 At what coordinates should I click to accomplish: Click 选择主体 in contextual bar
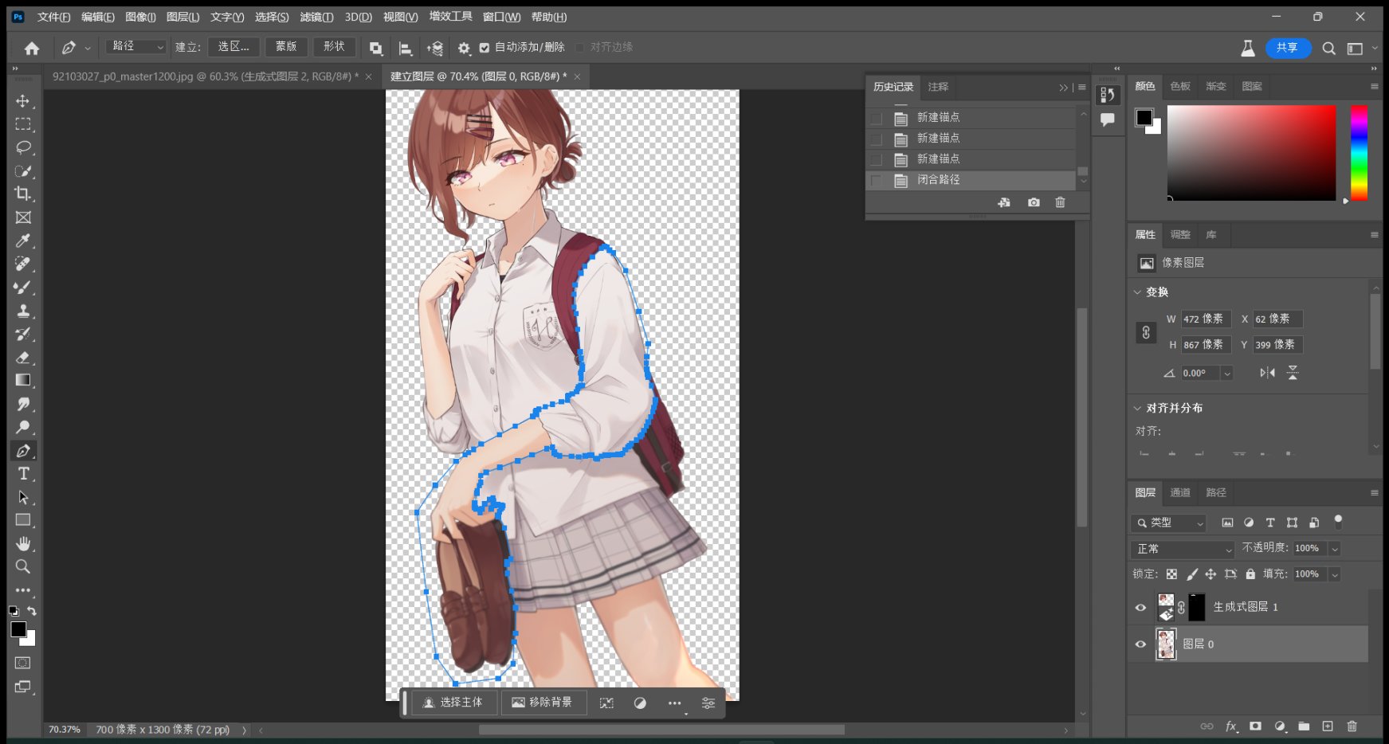click(453, 703)
